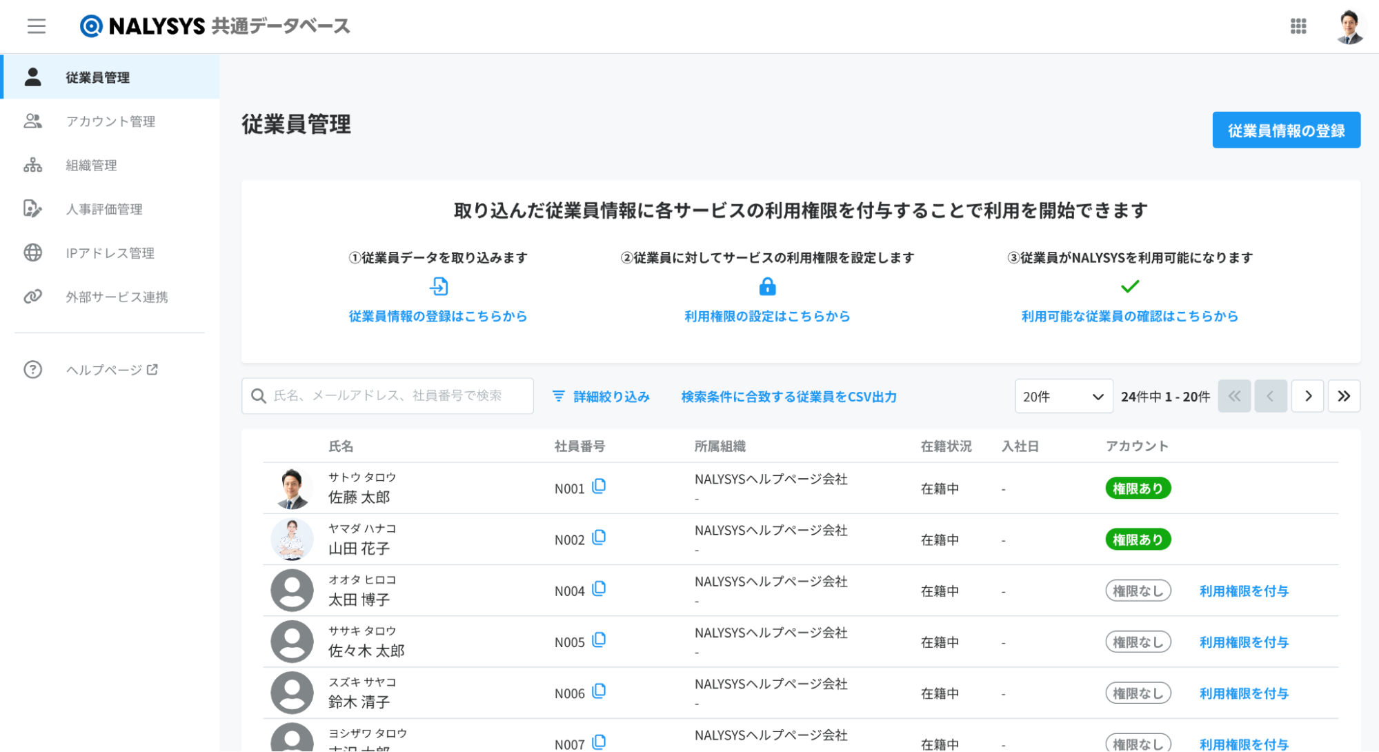1379x752 pixels.
Task: Expand 詳細絞り込み filter options
Action: [x=601, y=397]
